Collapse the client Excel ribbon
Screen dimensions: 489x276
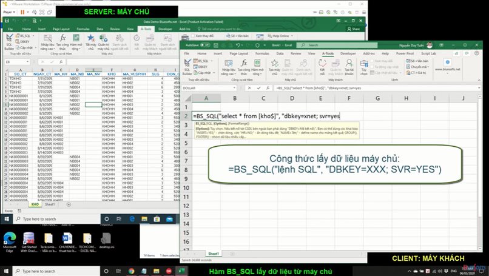[x=479, y=80]
